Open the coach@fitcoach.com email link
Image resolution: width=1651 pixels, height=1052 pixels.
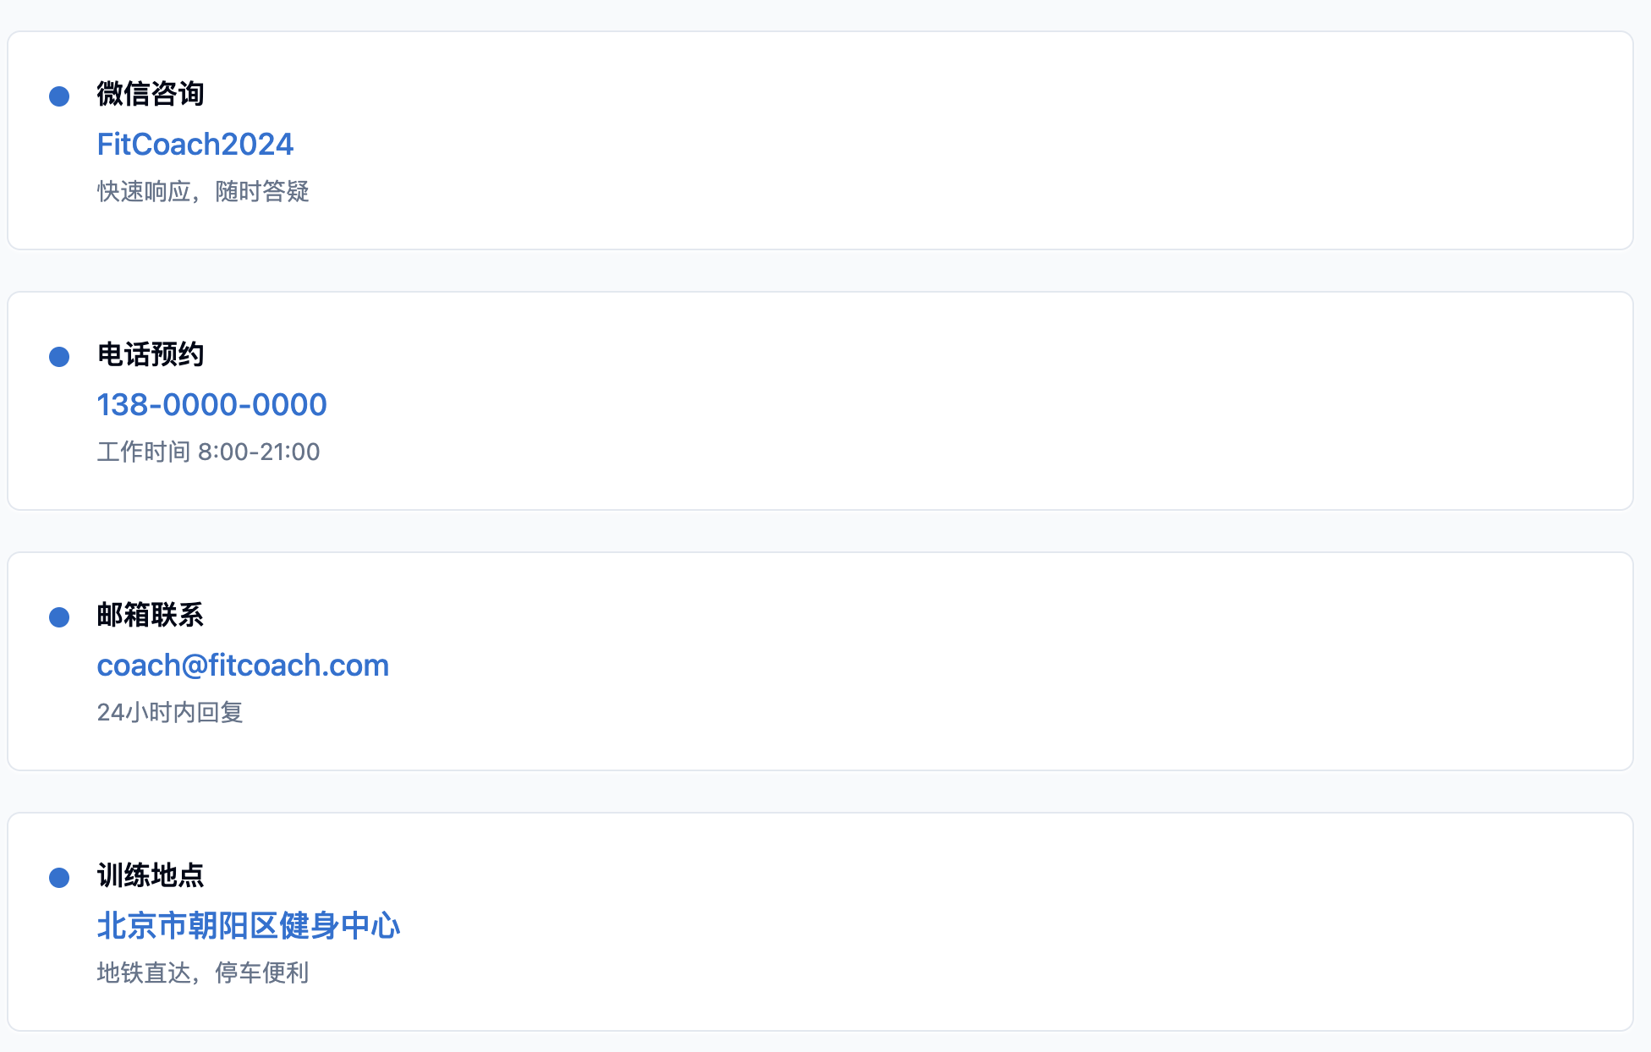pos(244,666)
